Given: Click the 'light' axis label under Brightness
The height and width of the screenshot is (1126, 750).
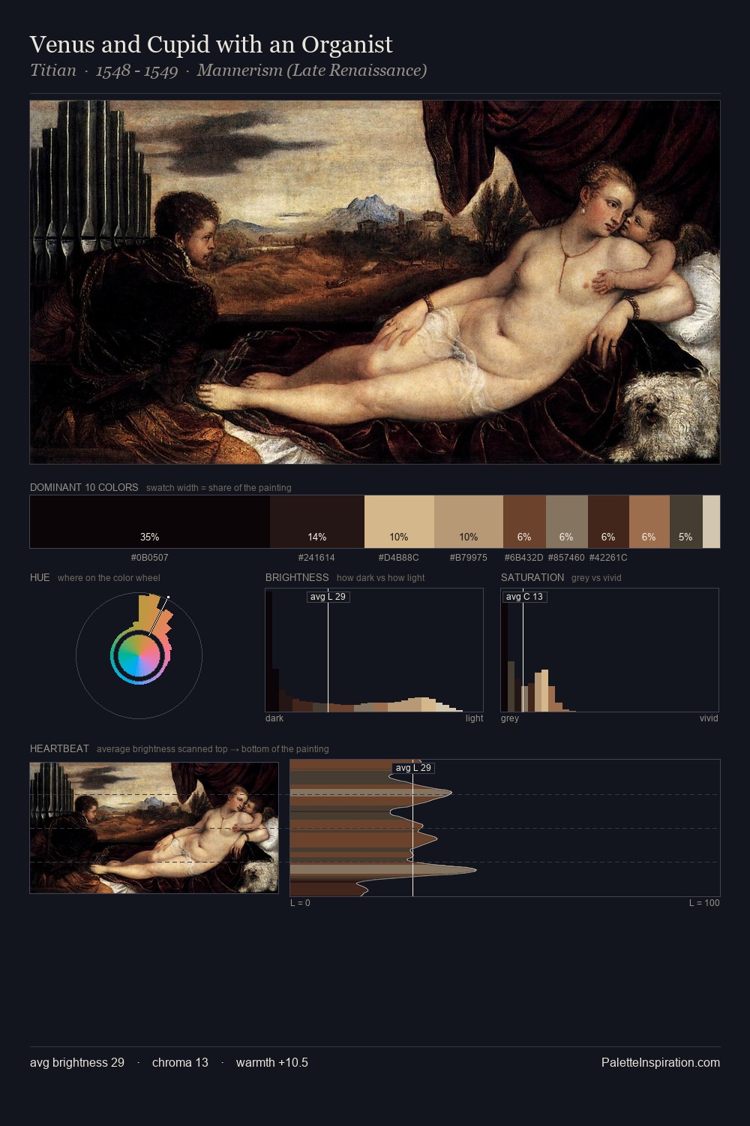Looking at the screenshot, I should [474, 718].
